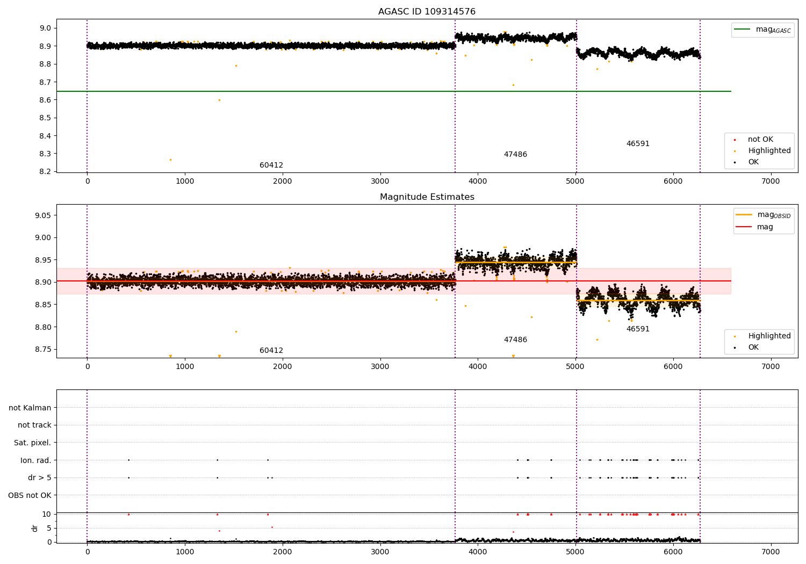Click obsid label 60412 in Magnitude Estimates plot
Screen dimensions: 806x564
pos(271,351)
